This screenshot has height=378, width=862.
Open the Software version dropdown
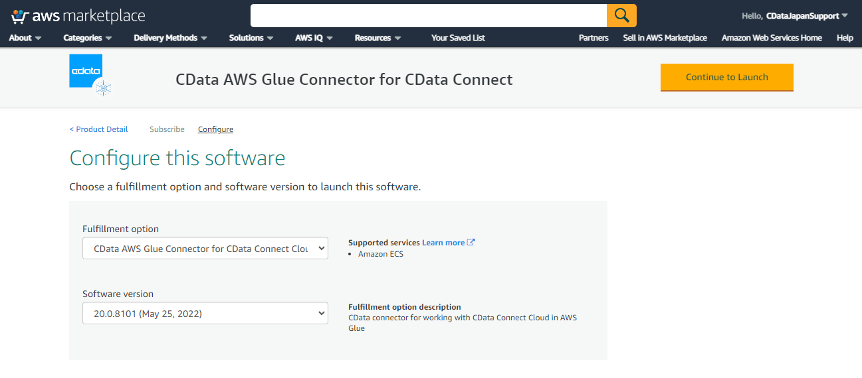205,314
